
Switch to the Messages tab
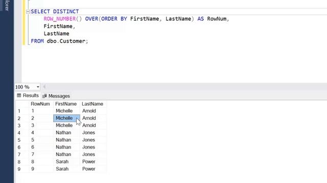[56, 96]
